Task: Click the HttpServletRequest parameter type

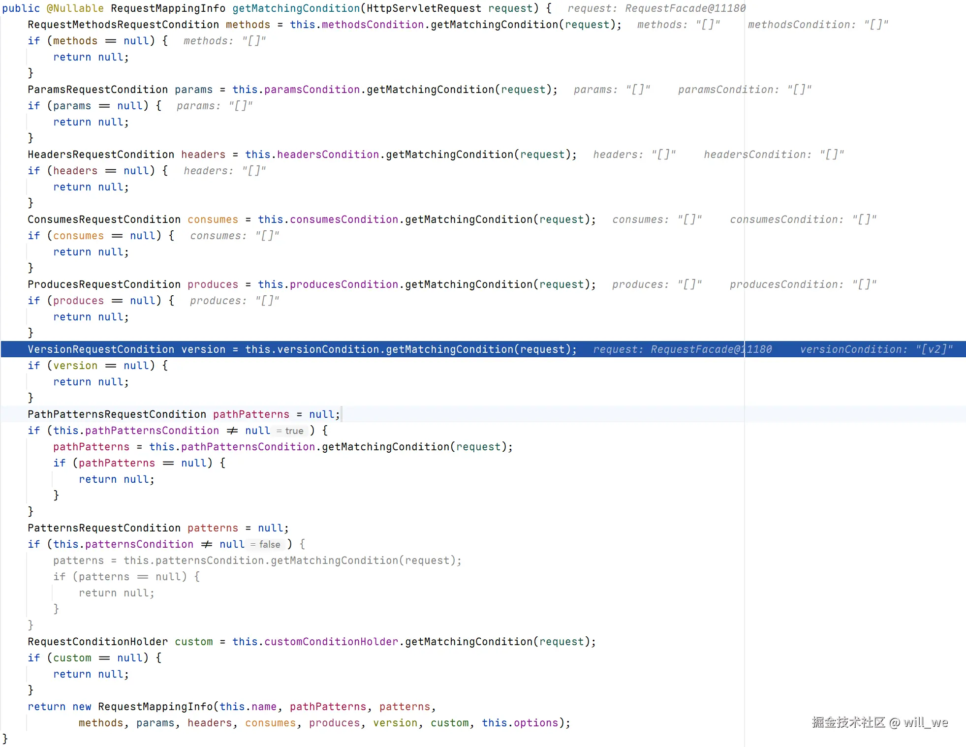Action: (424, 8)
